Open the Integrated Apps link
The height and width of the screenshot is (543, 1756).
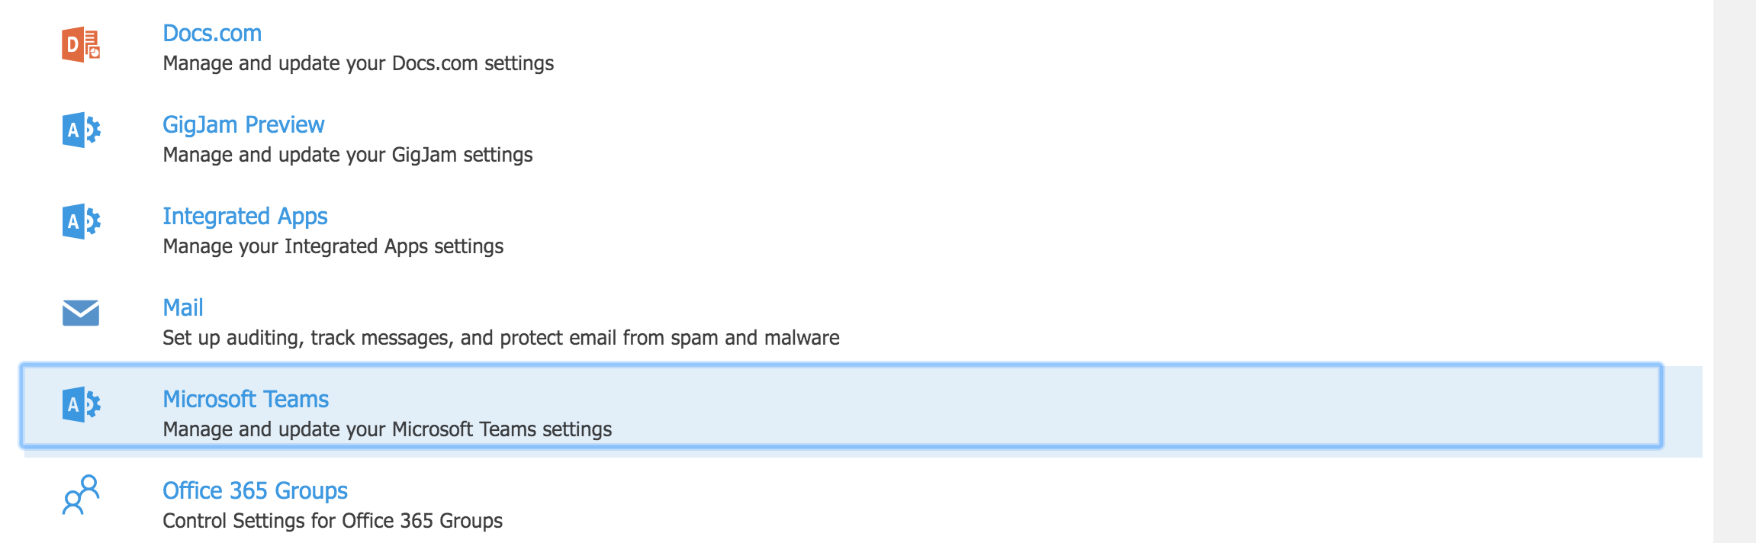[x=245, y=216]
